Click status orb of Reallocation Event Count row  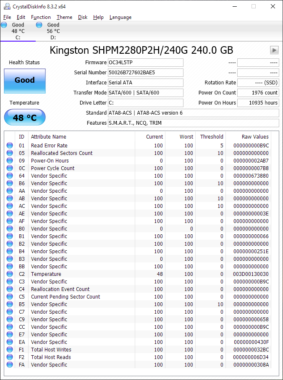(x=10, y=289)
